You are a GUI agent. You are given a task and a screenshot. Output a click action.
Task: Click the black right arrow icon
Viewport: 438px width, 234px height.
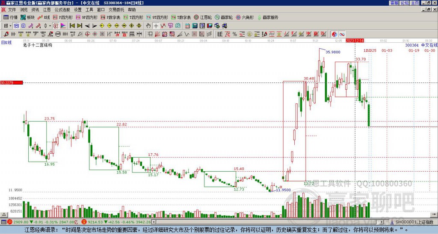click(x=95, y=26)
